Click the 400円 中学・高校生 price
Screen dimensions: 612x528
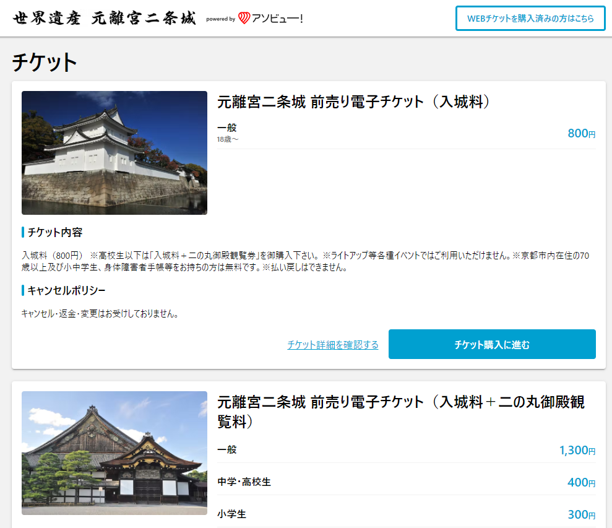coord(582,483)
